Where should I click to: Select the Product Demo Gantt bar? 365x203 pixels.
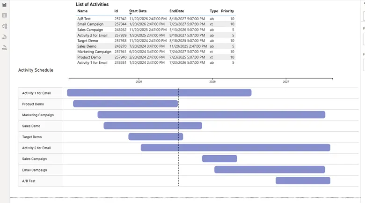(125, 104)
